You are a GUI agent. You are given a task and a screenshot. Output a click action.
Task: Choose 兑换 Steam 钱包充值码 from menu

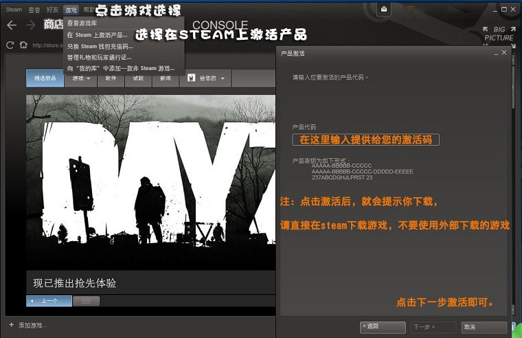coord(99,46)
